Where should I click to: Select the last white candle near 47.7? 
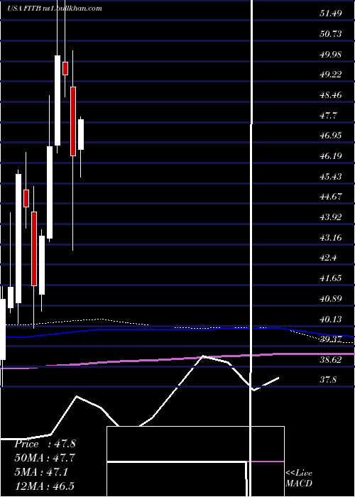coord(81,135)
